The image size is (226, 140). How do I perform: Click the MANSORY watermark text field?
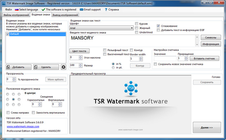point(132,41)
